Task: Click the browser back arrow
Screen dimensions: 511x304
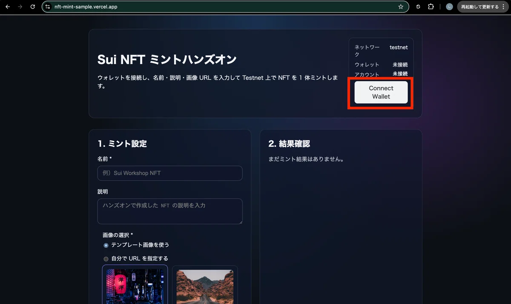Action: (x=7, y=7)
